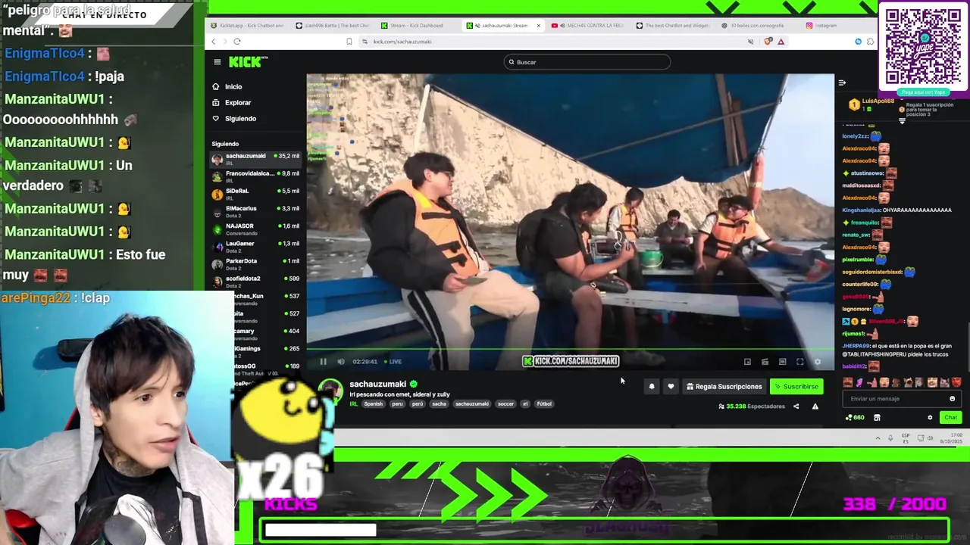Go back in browser history
Viewport: 970px width, 545px height.
[x=214, y=42]
